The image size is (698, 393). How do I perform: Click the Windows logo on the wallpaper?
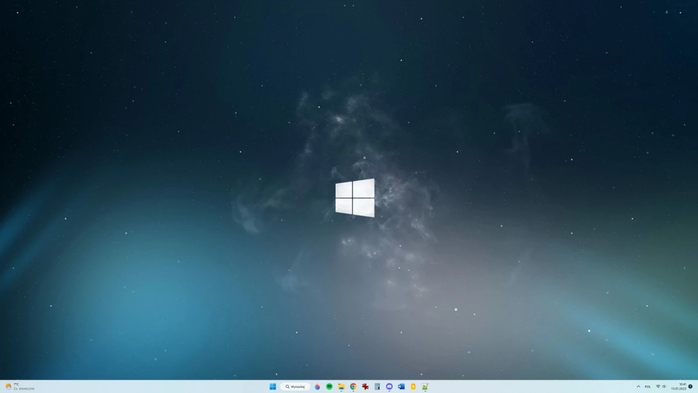point(356,198)
